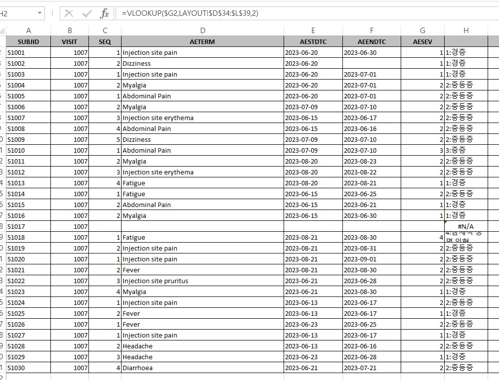The width and height of the screenshot is (499, 380).
Task: Select cell containing S1001
Action: coord(28,52)
